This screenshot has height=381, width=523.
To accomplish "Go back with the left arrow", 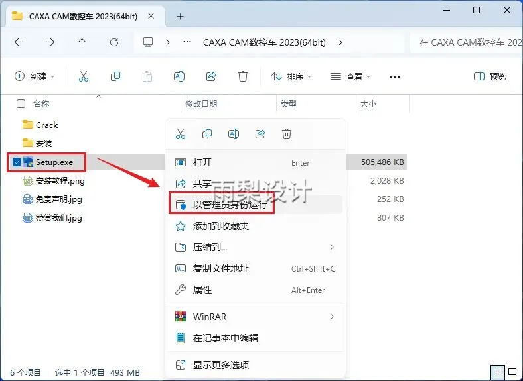I will click(19, 42).
